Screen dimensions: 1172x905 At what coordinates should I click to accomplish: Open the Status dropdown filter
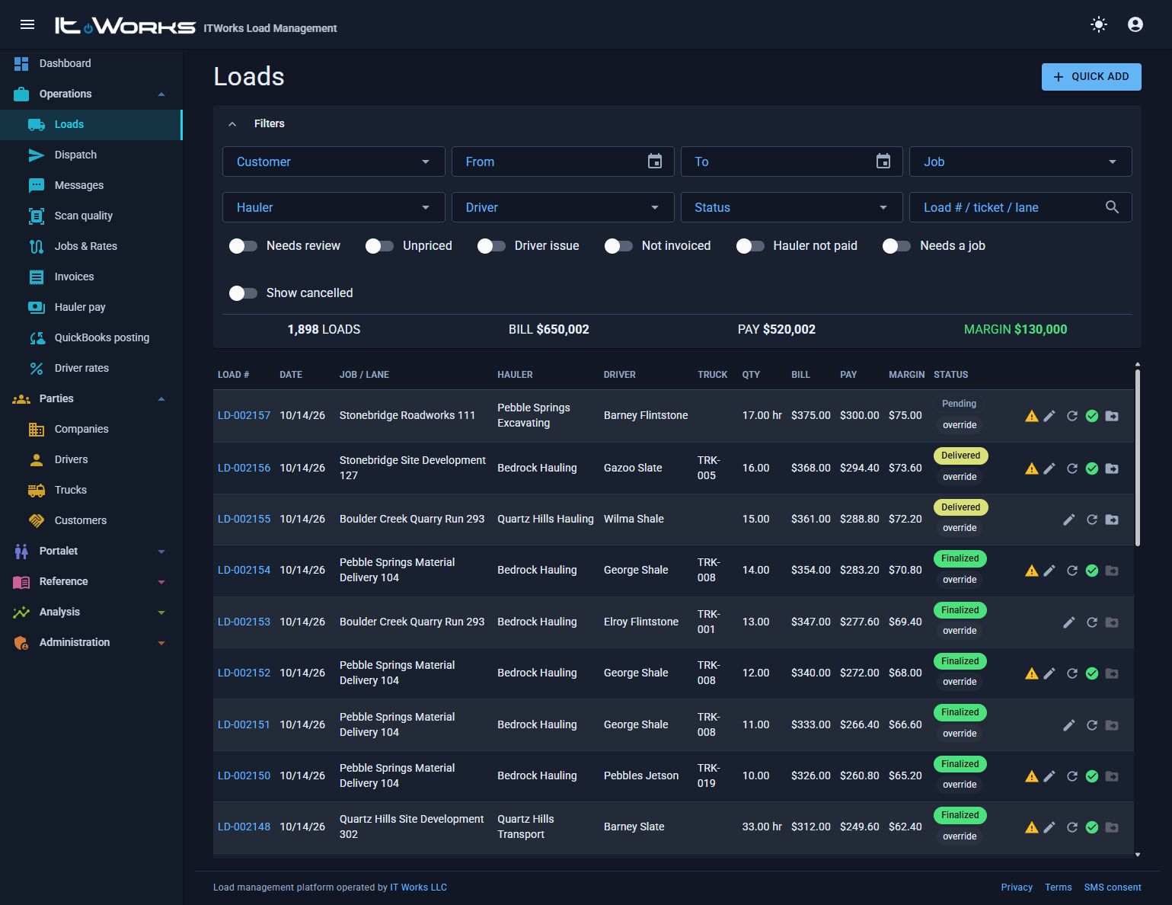791,207
